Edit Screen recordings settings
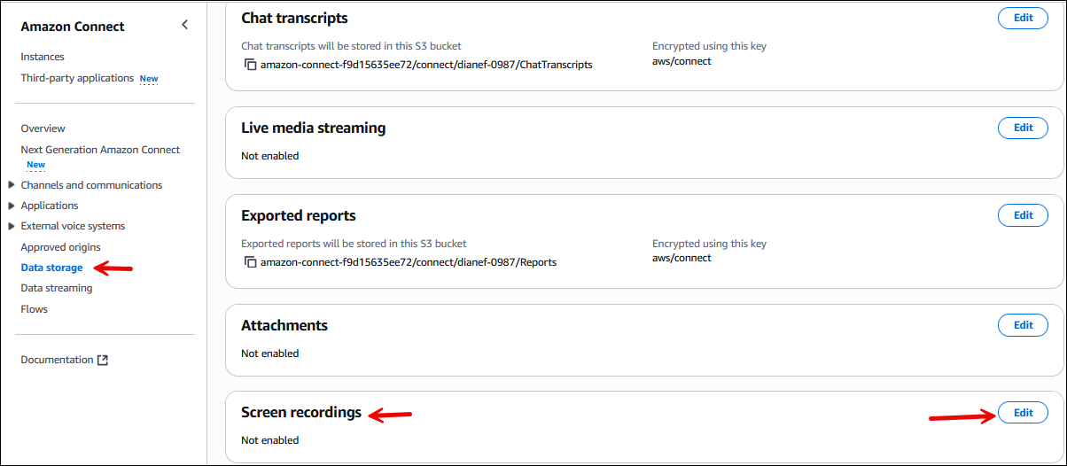This screenshot has height=466, width=1067. point(1023,413)
